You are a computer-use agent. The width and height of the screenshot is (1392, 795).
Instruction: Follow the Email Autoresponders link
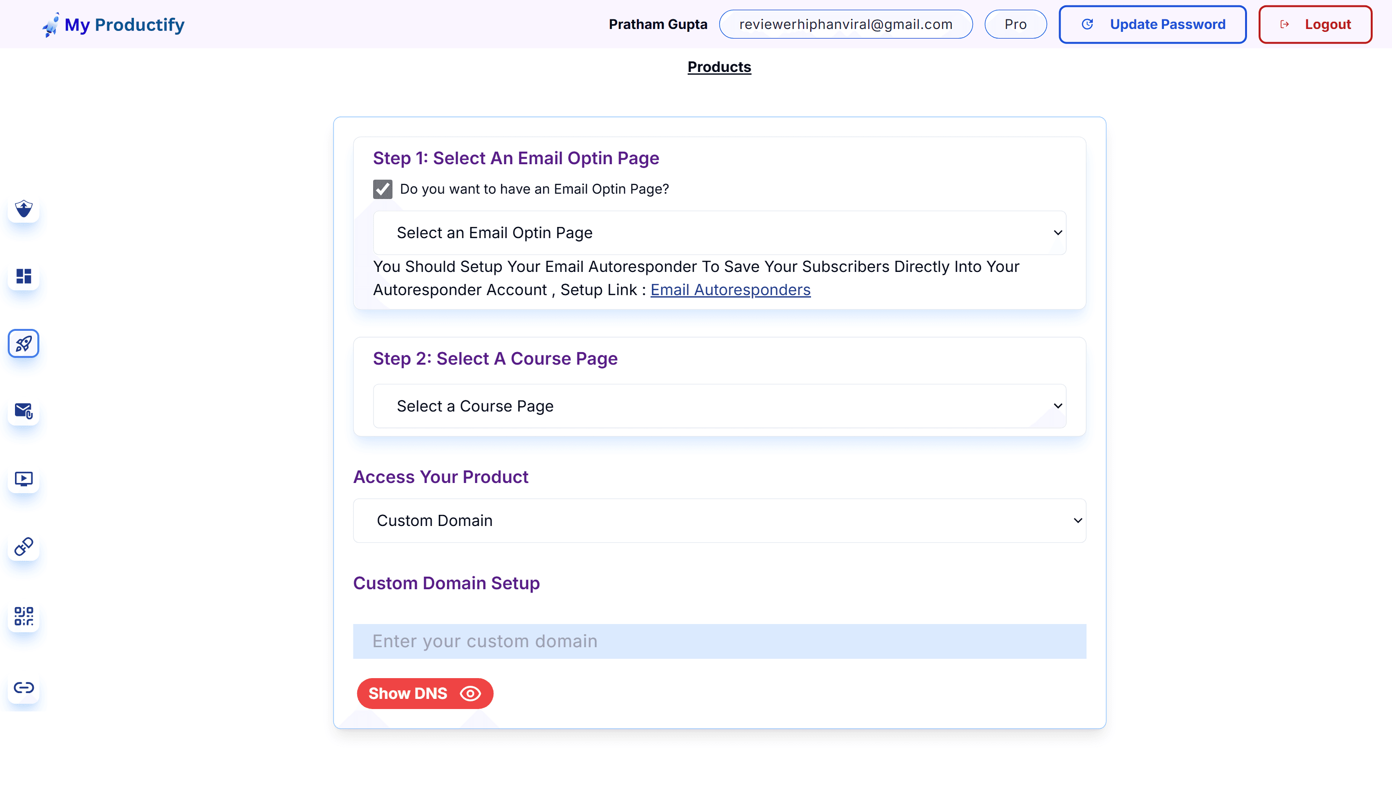pos(730,289)
